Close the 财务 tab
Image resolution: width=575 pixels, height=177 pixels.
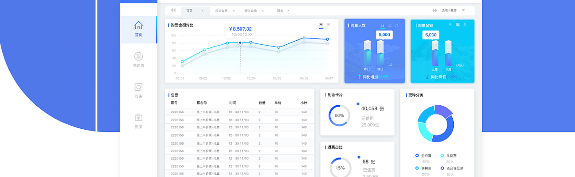[x=288, y=11]
